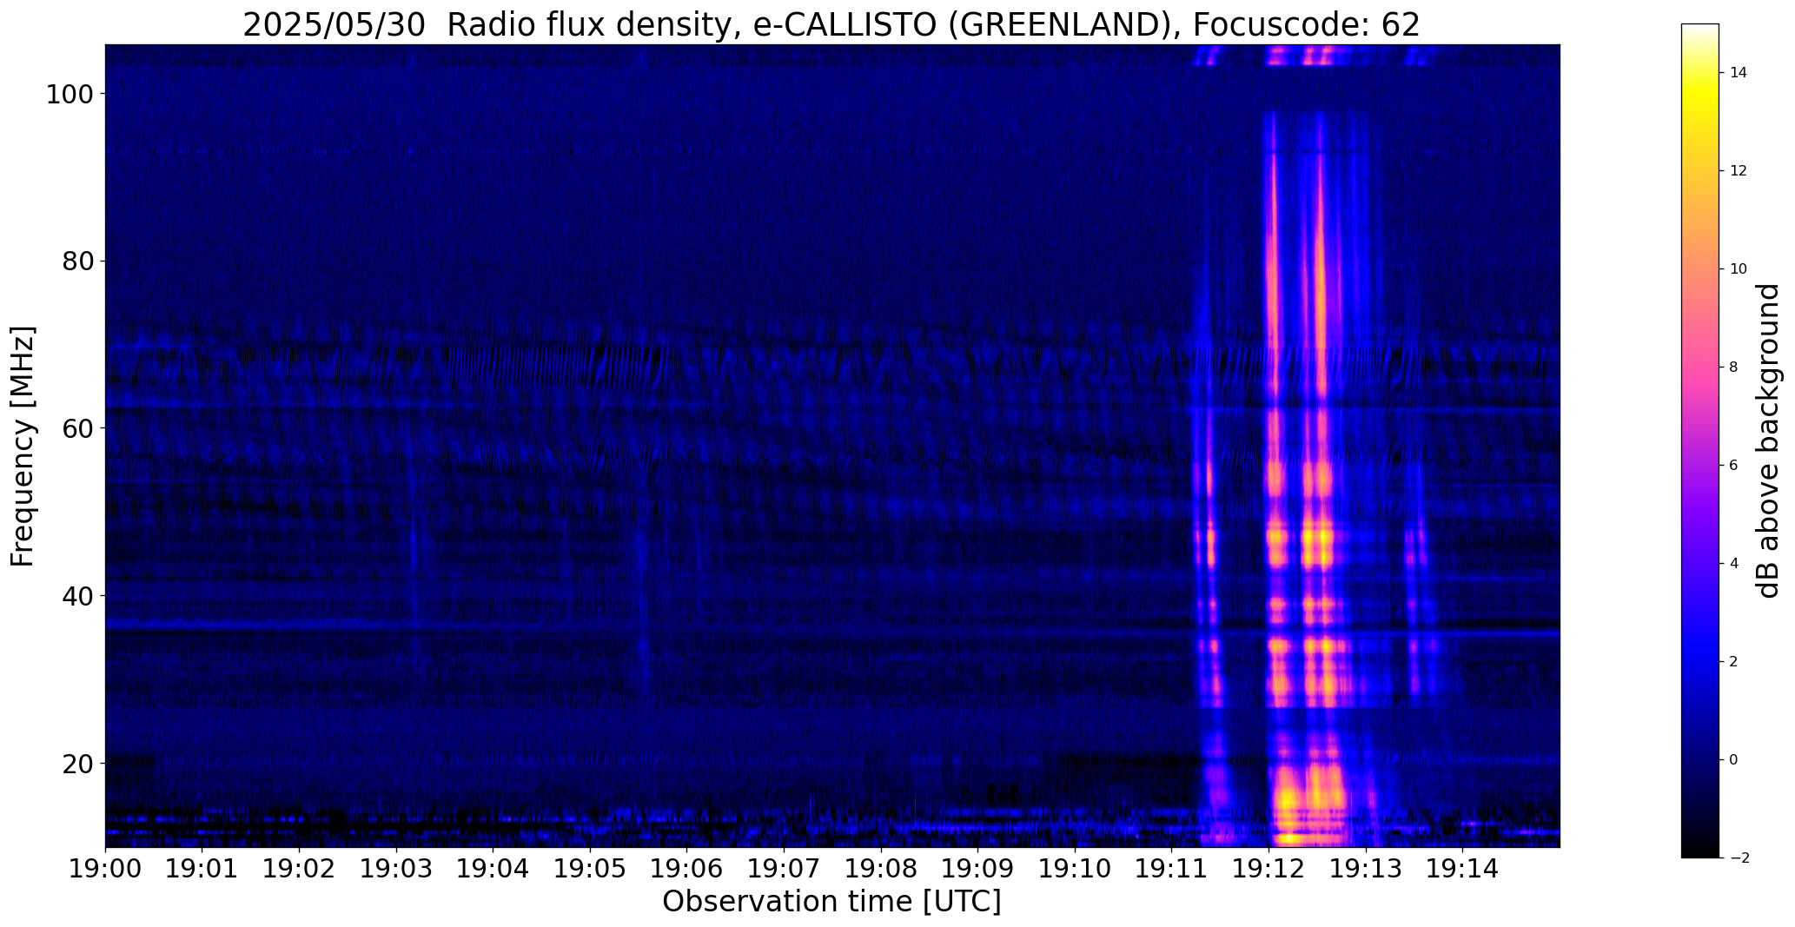Click the colorbar tick value 2
1795x927 pixels.
coord(1733,662)
